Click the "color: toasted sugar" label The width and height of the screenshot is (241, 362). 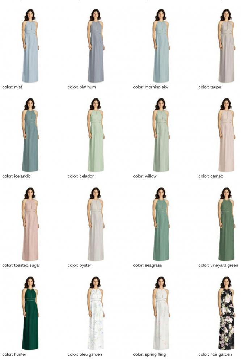click(x=21, y=265)
